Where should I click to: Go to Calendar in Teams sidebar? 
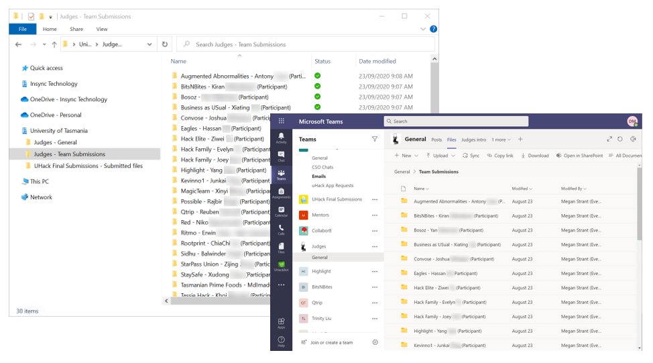click(281, 211)
